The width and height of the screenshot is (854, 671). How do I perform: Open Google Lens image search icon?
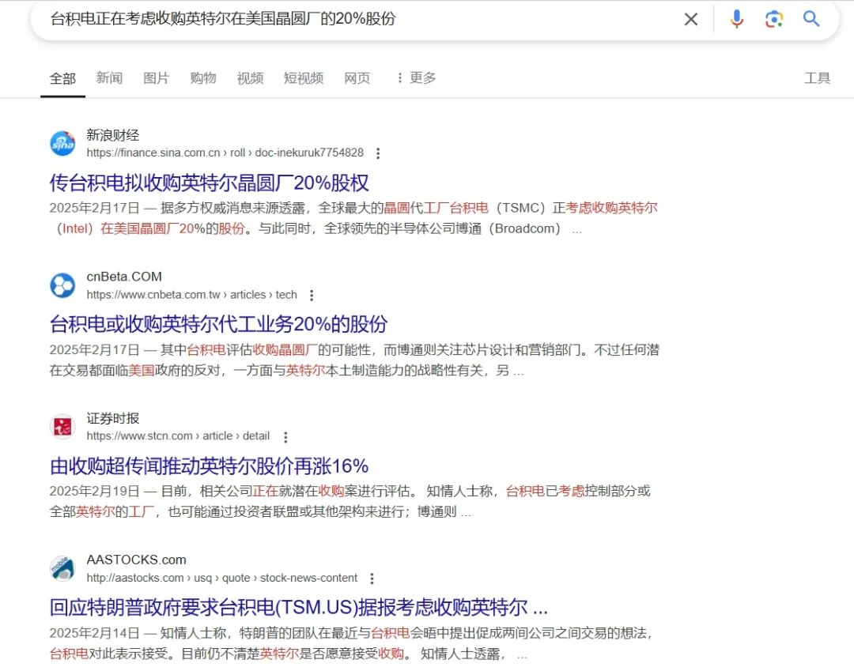point(773,19)
